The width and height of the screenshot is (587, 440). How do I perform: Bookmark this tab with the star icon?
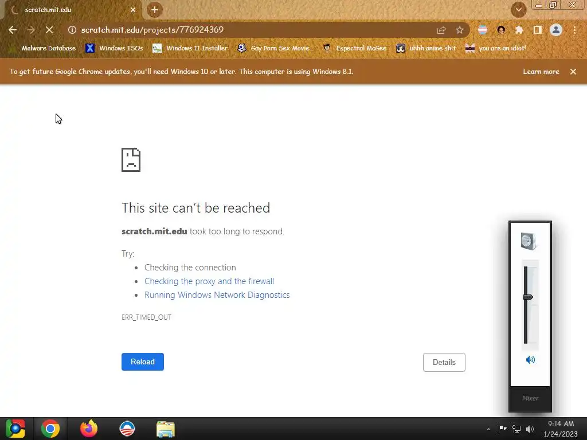click(x=460, y=30)
